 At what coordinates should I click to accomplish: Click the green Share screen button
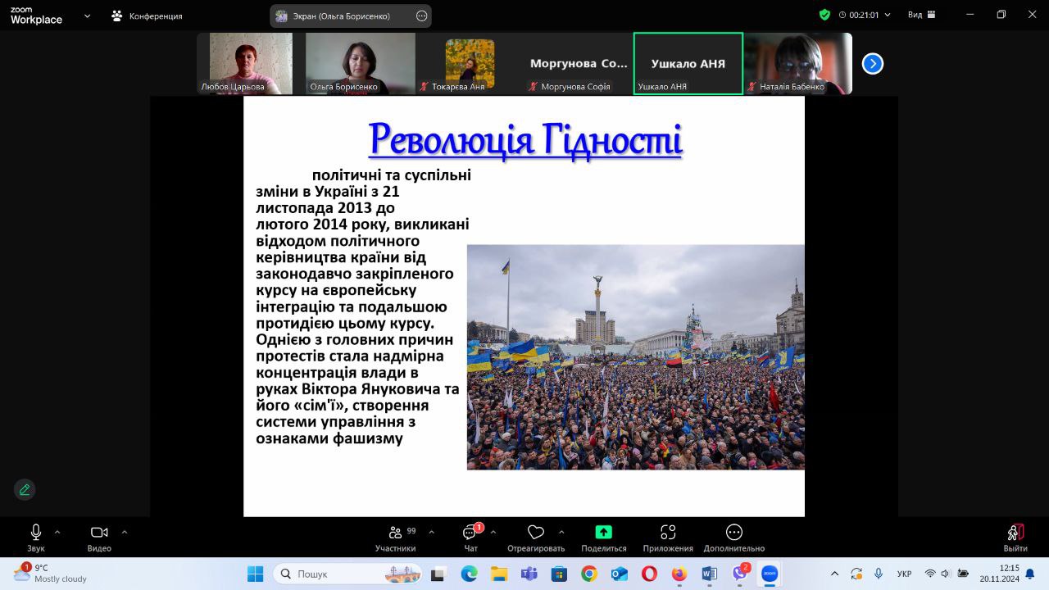pos(603,533)
